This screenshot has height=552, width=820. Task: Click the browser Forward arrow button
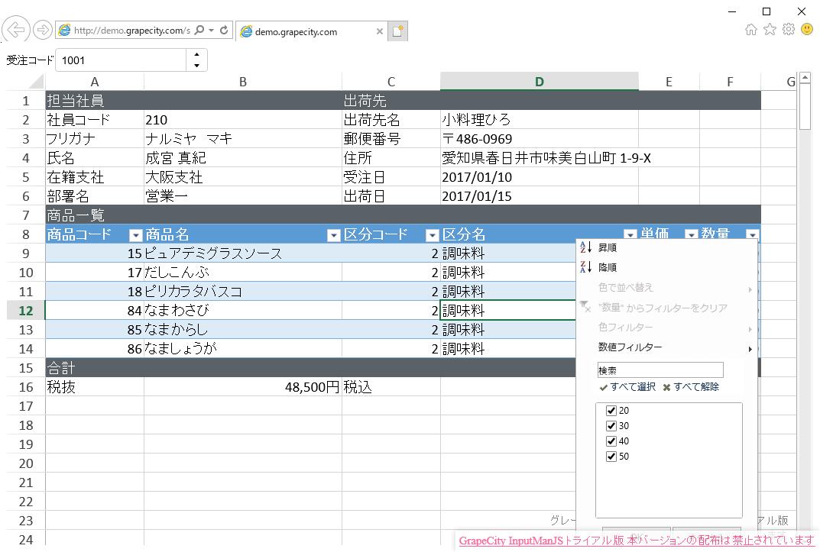pos(43,30)
